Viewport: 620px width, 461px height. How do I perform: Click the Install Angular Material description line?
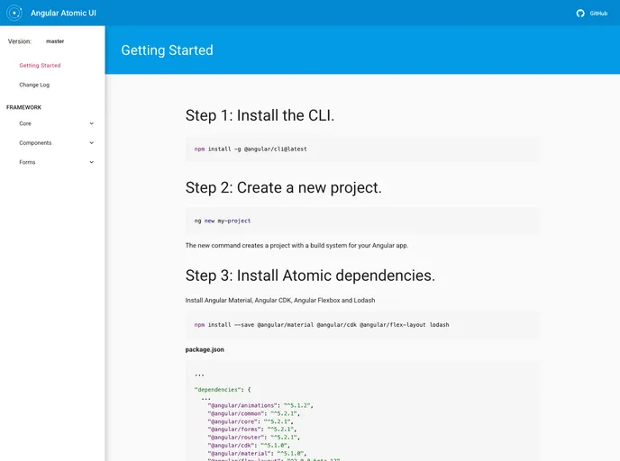280,300
